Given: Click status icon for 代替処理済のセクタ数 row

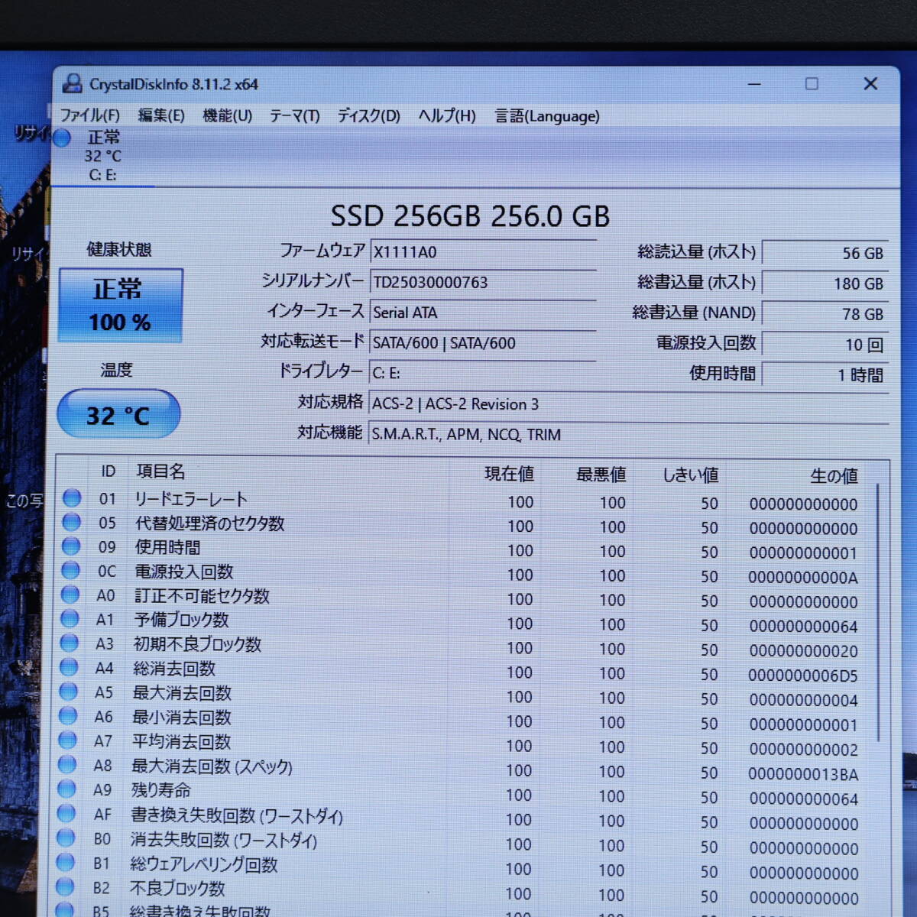Looking at the screenshot, I should [71, 522].
